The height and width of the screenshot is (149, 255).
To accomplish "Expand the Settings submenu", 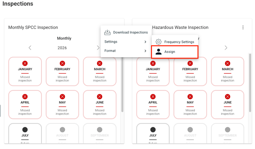I will coord(125,42).
